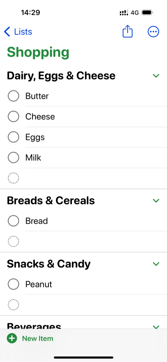Tick the Milk item circle
The height and width of the screenshot is (362, 167).
[x=14, y=157]
